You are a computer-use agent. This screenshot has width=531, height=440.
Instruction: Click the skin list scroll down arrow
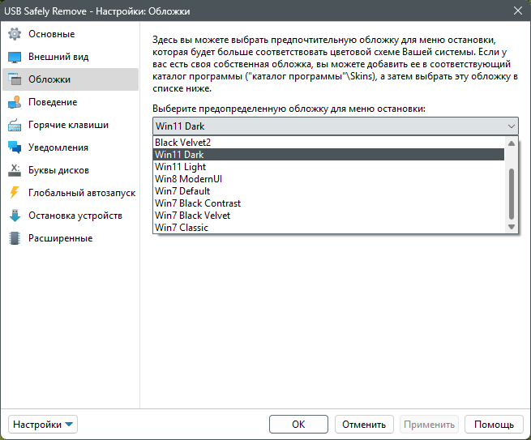tap(512, 227)
